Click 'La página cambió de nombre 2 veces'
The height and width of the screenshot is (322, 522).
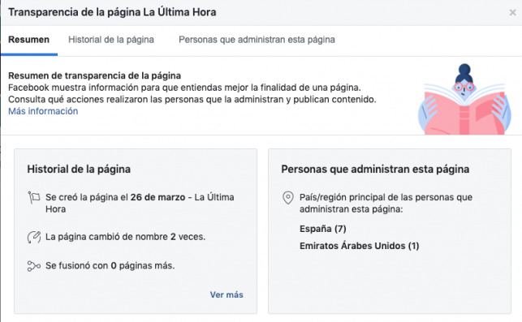[126, 237]
